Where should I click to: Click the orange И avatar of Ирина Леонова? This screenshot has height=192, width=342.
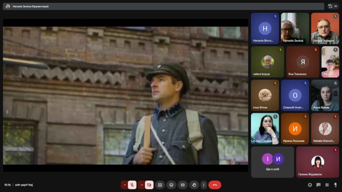295,128
